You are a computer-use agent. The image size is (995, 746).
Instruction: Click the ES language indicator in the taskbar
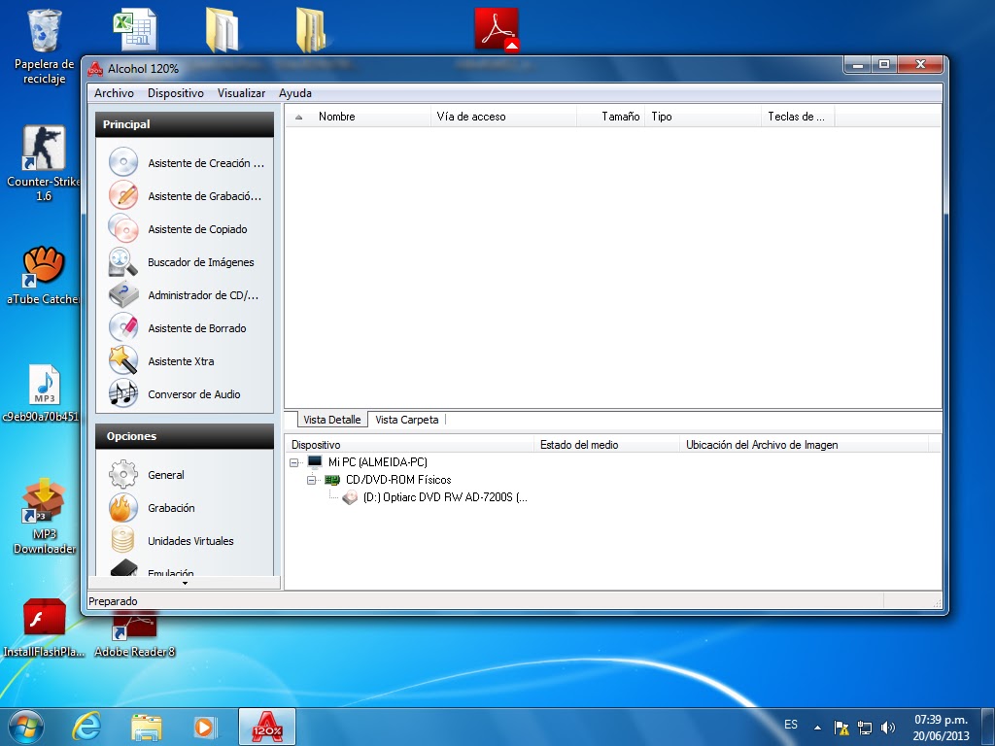tap(791, 725)
